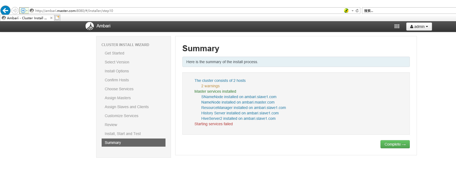The image size is (456, 177).
Task: Click the Ambari brand name link
Action: [x=103, y=26]
